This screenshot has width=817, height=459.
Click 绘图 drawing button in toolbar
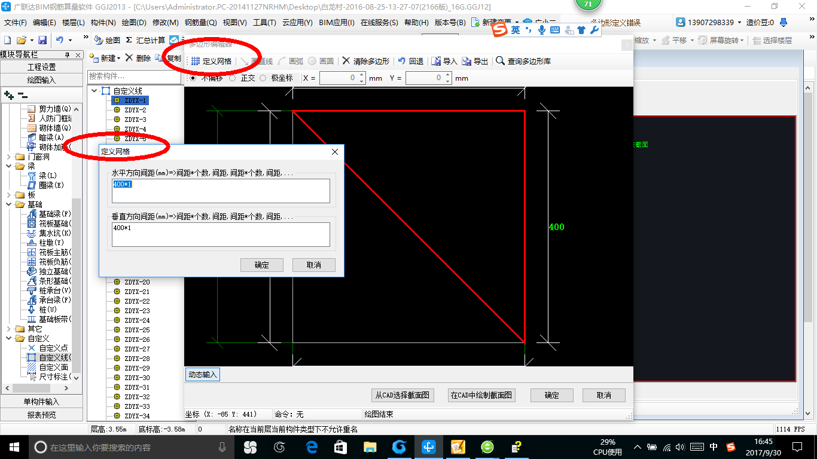[x=108, y=40]
